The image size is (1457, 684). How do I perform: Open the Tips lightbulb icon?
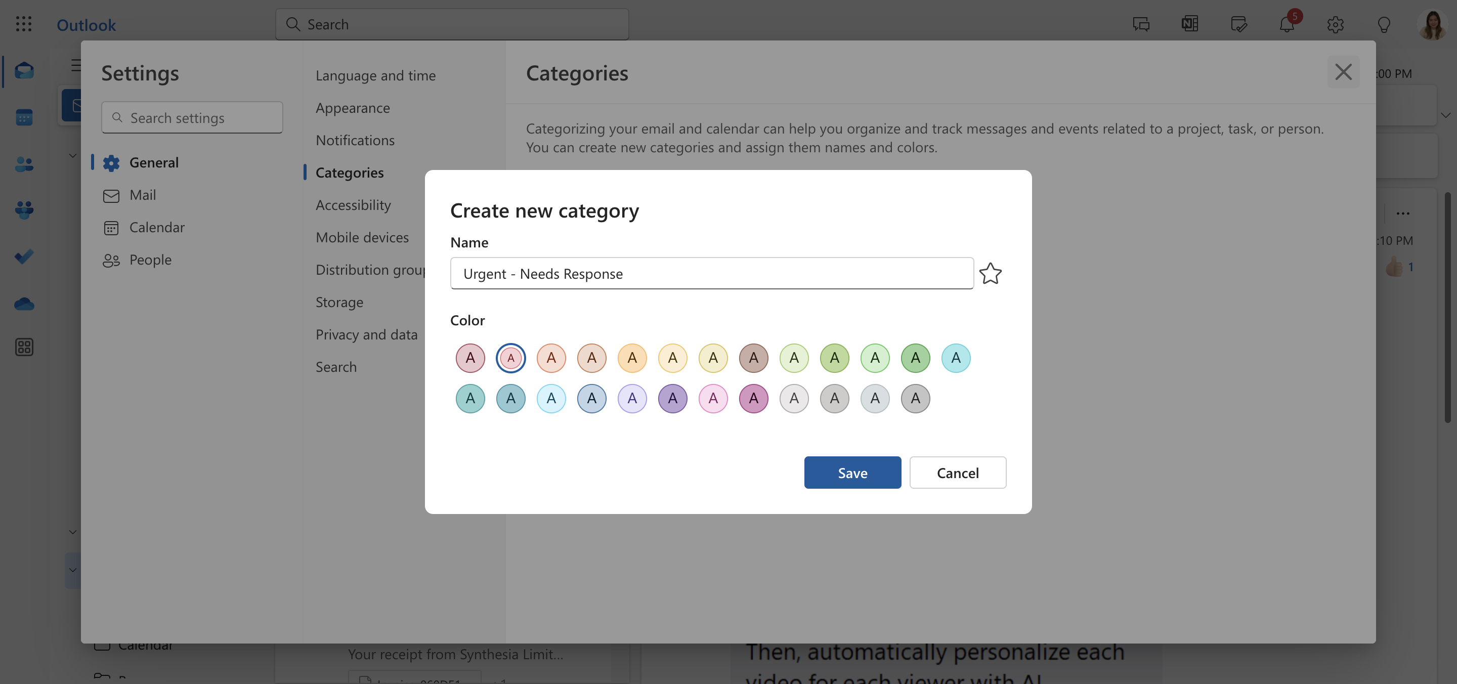[1384, 24]
